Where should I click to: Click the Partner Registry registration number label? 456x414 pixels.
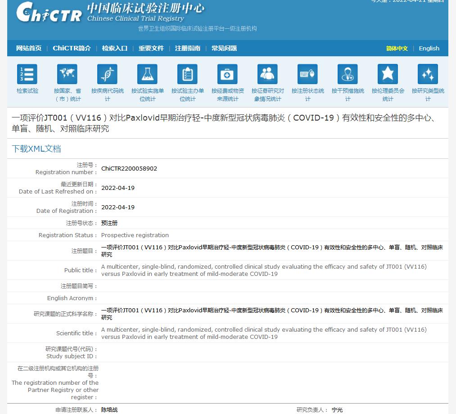55,390
